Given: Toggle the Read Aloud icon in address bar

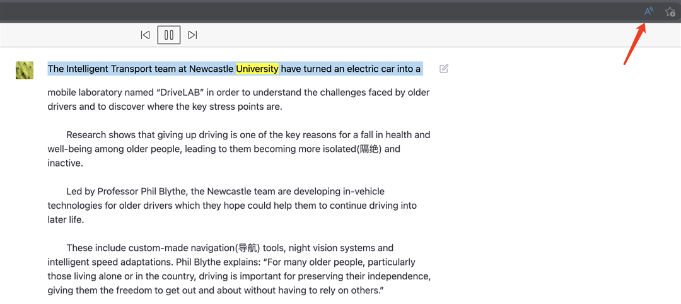Looking at the screenshot, I should point(648,11).
